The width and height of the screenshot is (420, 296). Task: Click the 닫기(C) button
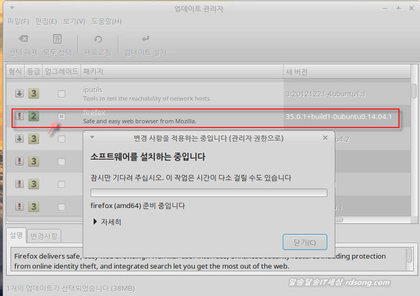pos(305,242)
